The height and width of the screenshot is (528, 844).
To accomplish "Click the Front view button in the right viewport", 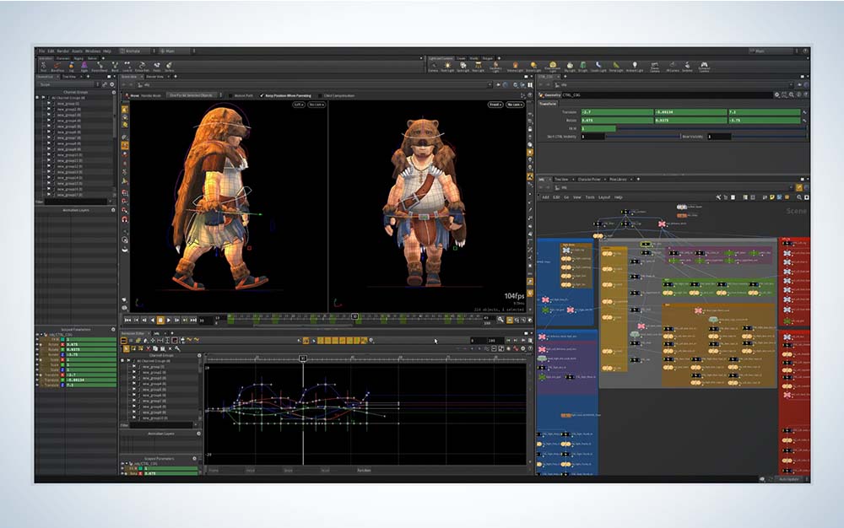I will [x=495, y=105].
